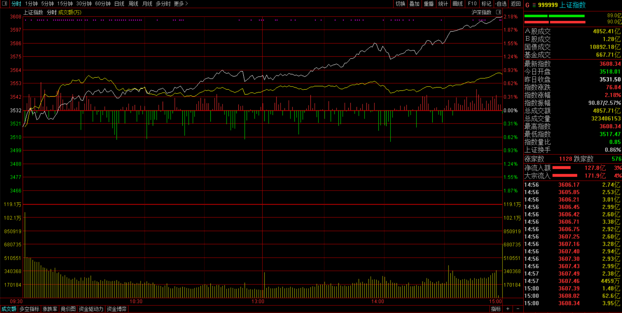Click the 返回 button
Image resolution: width=622 pixels, height=313 pixels.
click(516, 4)
